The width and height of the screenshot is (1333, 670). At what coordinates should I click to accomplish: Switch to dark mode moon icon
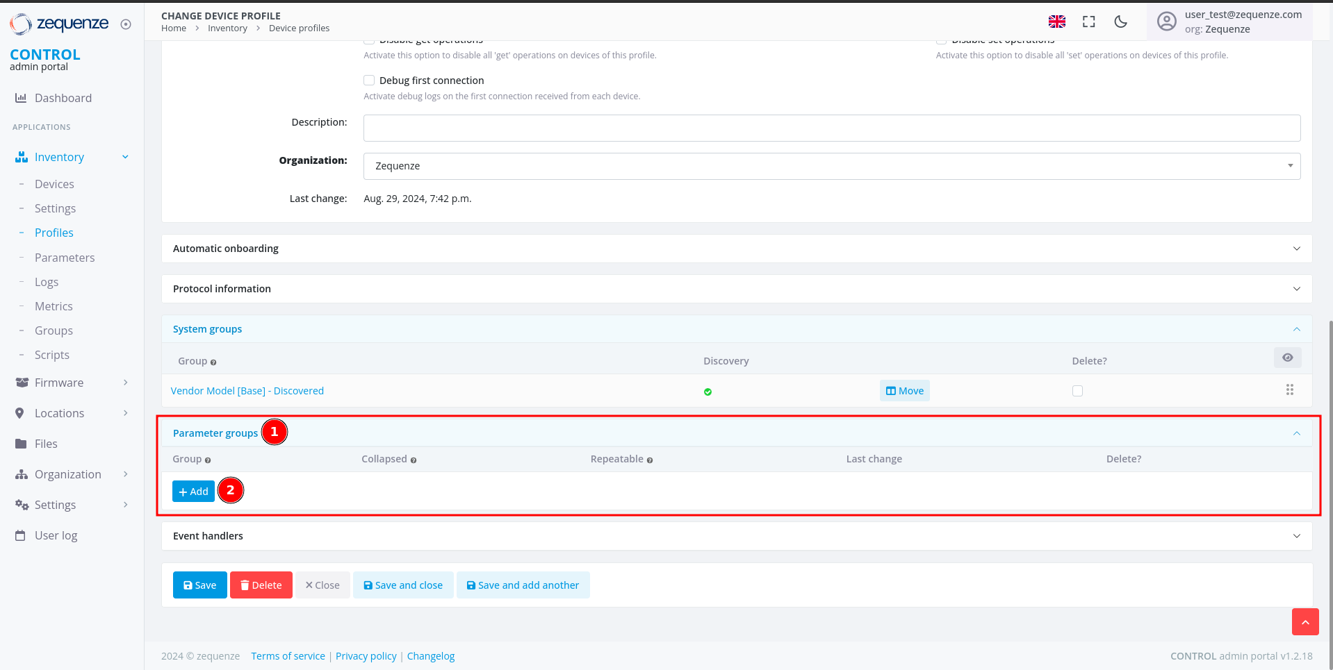1120,22
